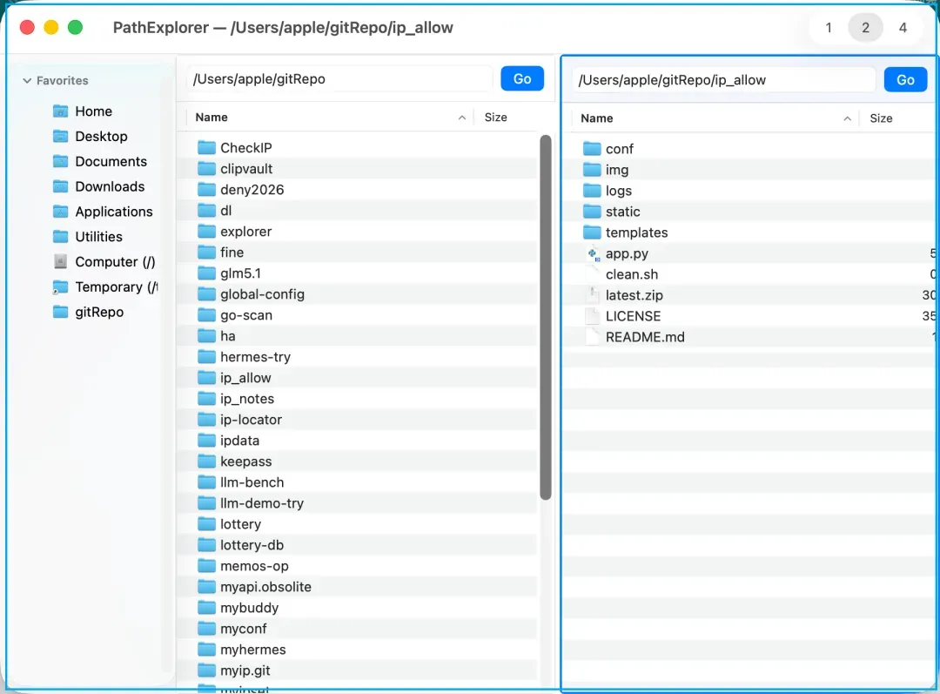Viewport: 940px width, 694px height.
Task: Select the clean.sh script file
Action: click(749, 274)
